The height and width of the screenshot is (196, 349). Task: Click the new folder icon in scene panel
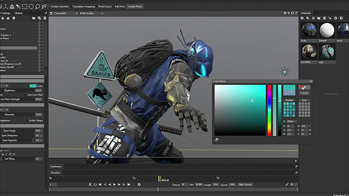(x=33, y=18)
